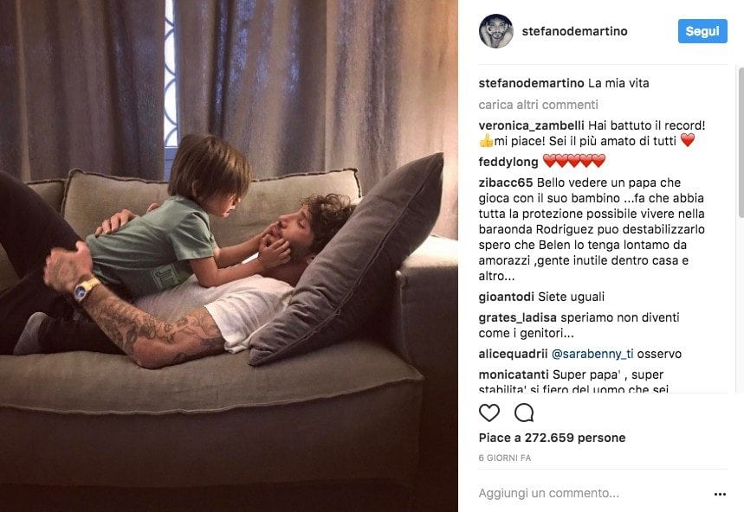Focus the Aggiungi un commento field
This screenshot has width=744, height=512.
593,494
